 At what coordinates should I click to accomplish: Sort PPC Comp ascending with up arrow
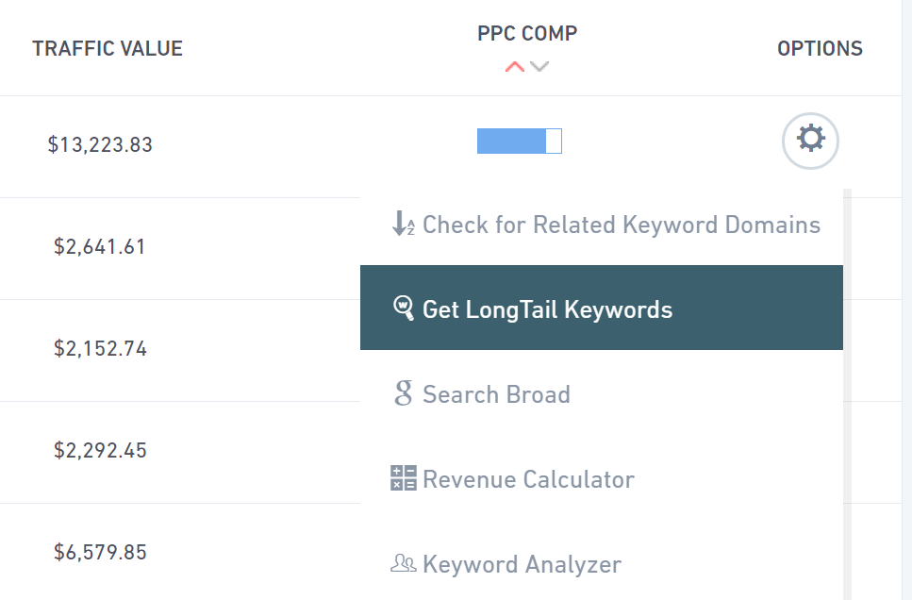(515, 67)
